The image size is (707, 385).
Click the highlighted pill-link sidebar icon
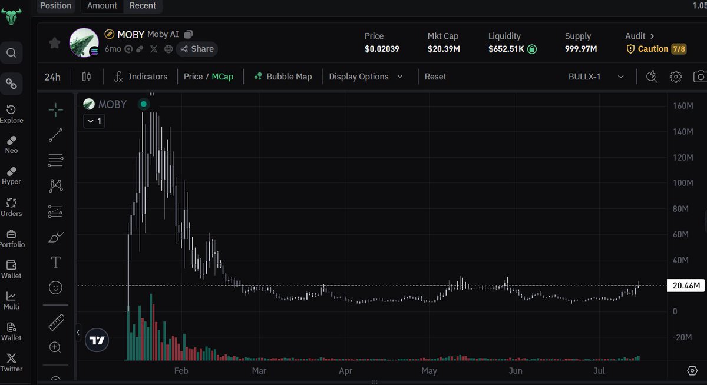(x=11, y=84)
